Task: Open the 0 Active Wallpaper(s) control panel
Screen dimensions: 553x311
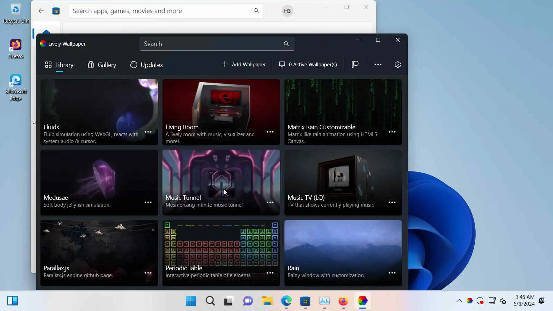Action: coord(308,64)
